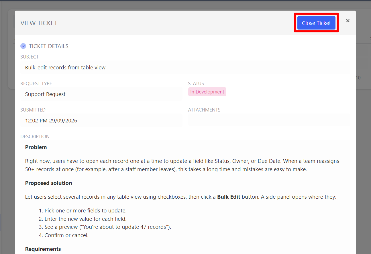
Task: Click the VIEW TICKET dialog title
Action: 39,23
